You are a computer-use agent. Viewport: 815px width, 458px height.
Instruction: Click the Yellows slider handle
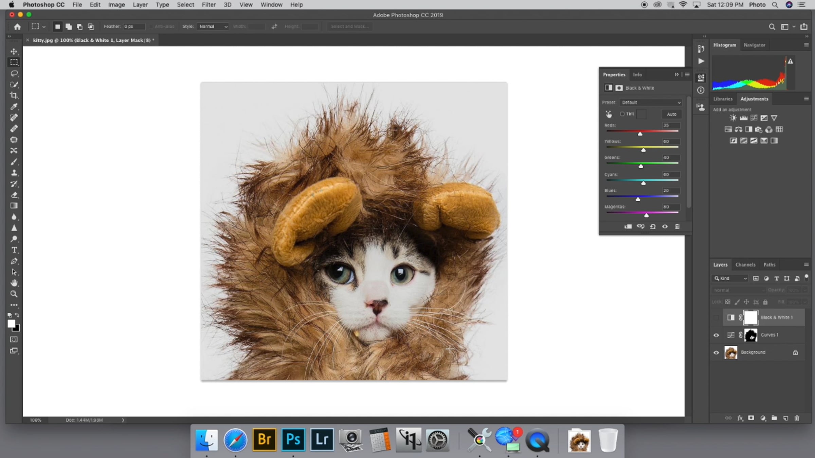click(643, 150)
